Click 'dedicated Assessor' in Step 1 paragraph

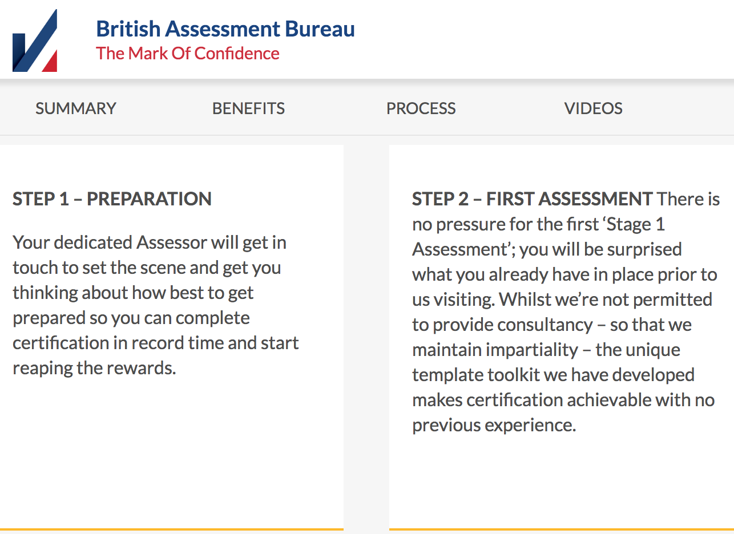tap(132, 242)
